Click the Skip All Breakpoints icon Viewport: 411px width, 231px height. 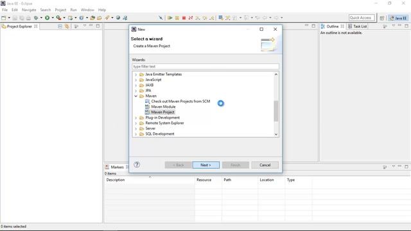pyautogui.click(x=161, y=18)
